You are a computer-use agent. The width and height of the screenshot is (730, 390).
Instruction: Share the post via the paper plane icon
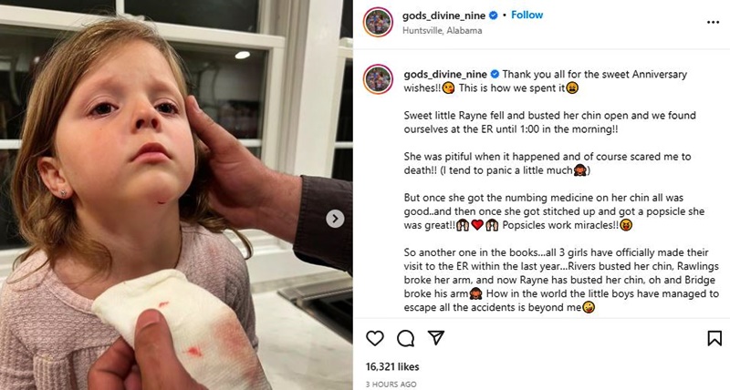click(x=436, y=337)
